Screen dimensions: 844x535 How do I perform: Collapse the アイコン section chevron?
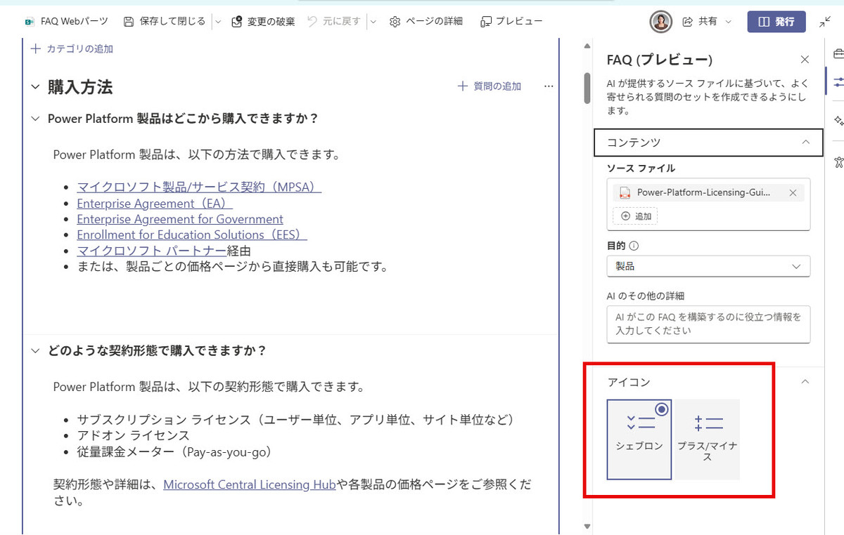(x=805, y=382)
